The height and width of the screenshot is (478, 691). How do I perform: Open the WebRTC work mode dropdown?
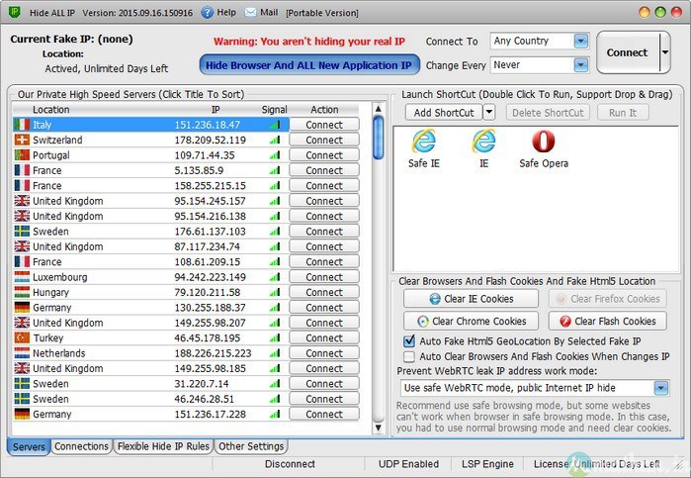pyautogui.click(x=660, y=388)
